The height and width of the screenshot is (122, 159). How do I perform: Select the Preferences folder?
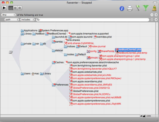pos(60,85)
